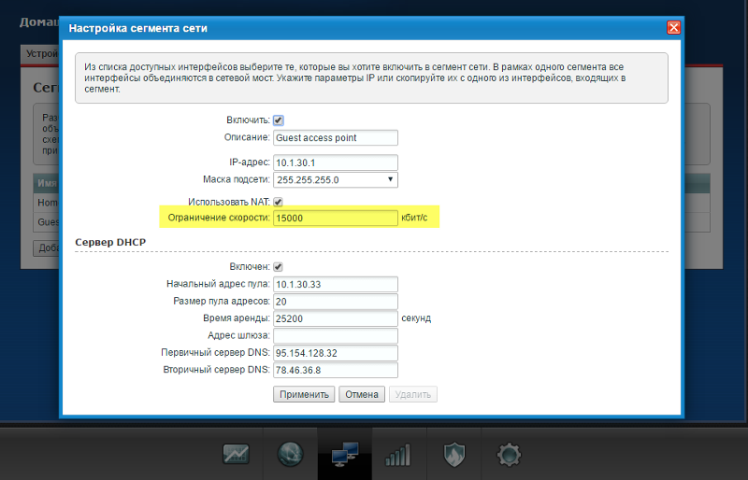Close the network segment settings dialog
Image resolution: width=748 pixels, height=480 pixels.
point(673,28)
